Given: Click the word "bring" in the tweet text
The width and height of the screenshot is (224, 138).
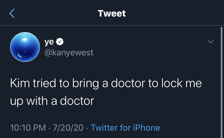Looking at the screenshot, I should point(85,84).
